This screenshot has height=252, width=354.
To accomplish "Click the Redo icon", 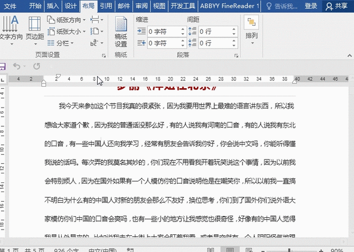I will pyautogui.click(x=36, y=66).
